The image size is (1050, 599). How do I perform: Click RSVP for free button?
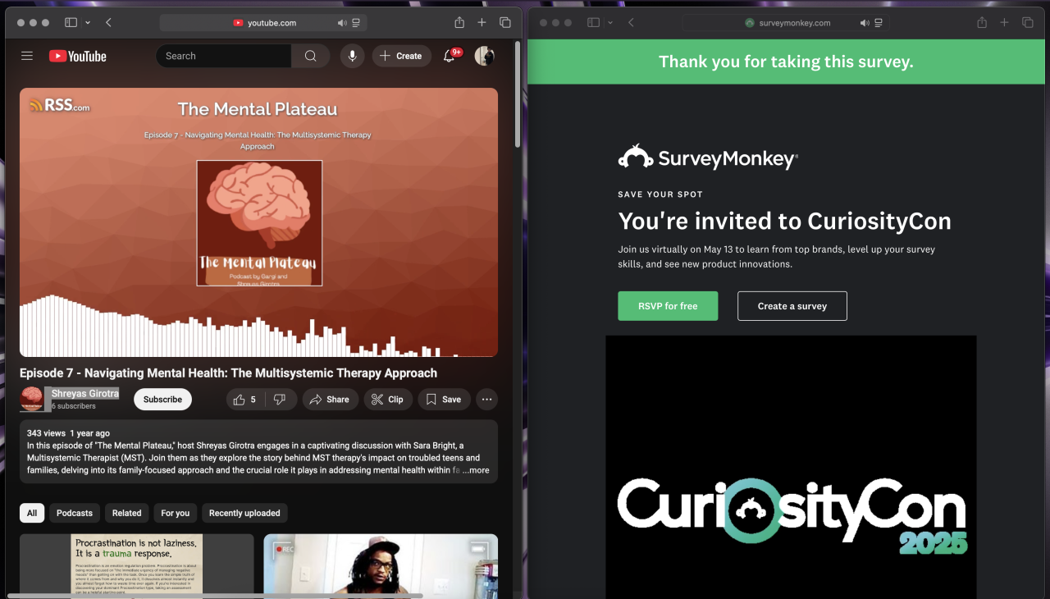coord(668,306)
